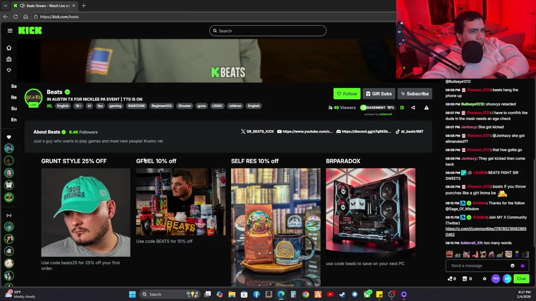Go back in the browser
Screen dimensions: 536x301
(x=5, y=17)
